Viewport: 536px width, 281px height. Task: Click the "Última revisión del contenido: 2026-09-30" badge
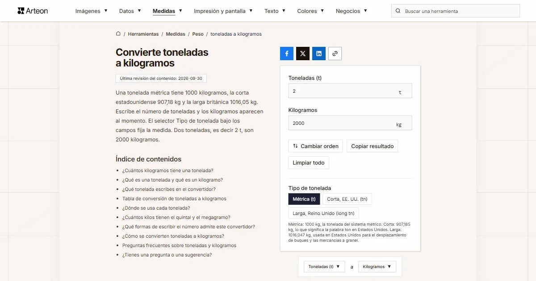click(x=161, y=79)
